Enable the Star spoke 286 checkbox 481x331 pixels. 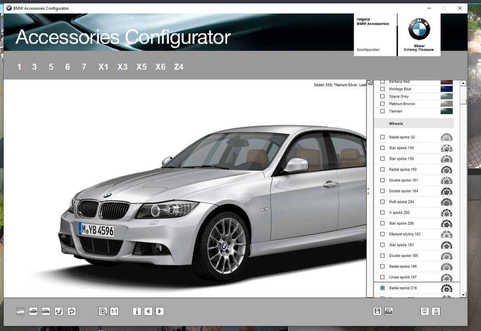[382, 223]
